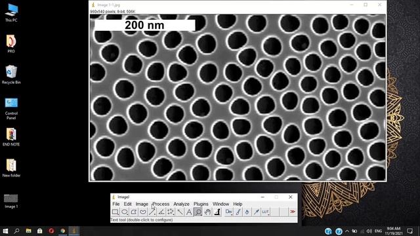This screenshot has width=420, height=236.
Task: Select the Hand scrolling tool
Action: click(207, 212)
